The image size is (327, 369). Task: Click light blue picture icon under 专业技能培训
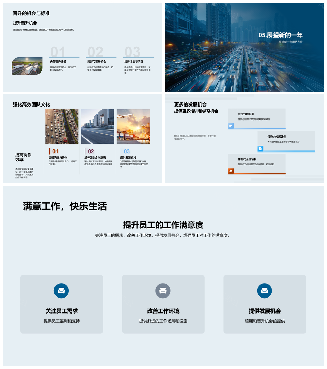(x=231, y=126)
